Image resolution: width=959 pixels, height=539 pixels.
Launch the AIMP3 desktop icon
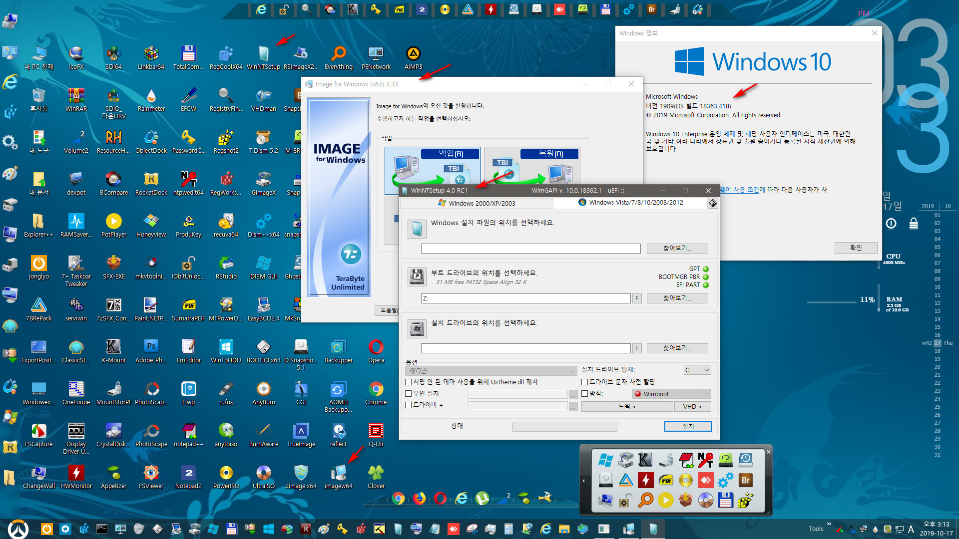[x=414, y=57]
